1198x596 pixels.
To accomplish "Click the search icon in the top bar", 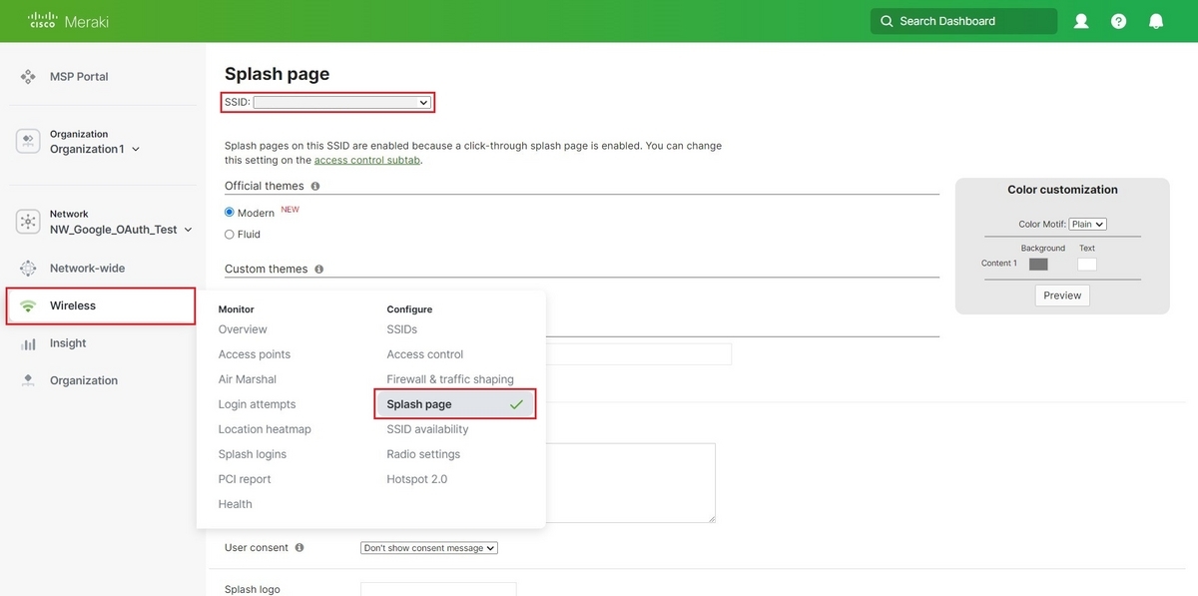I will (x=886, y=20).
